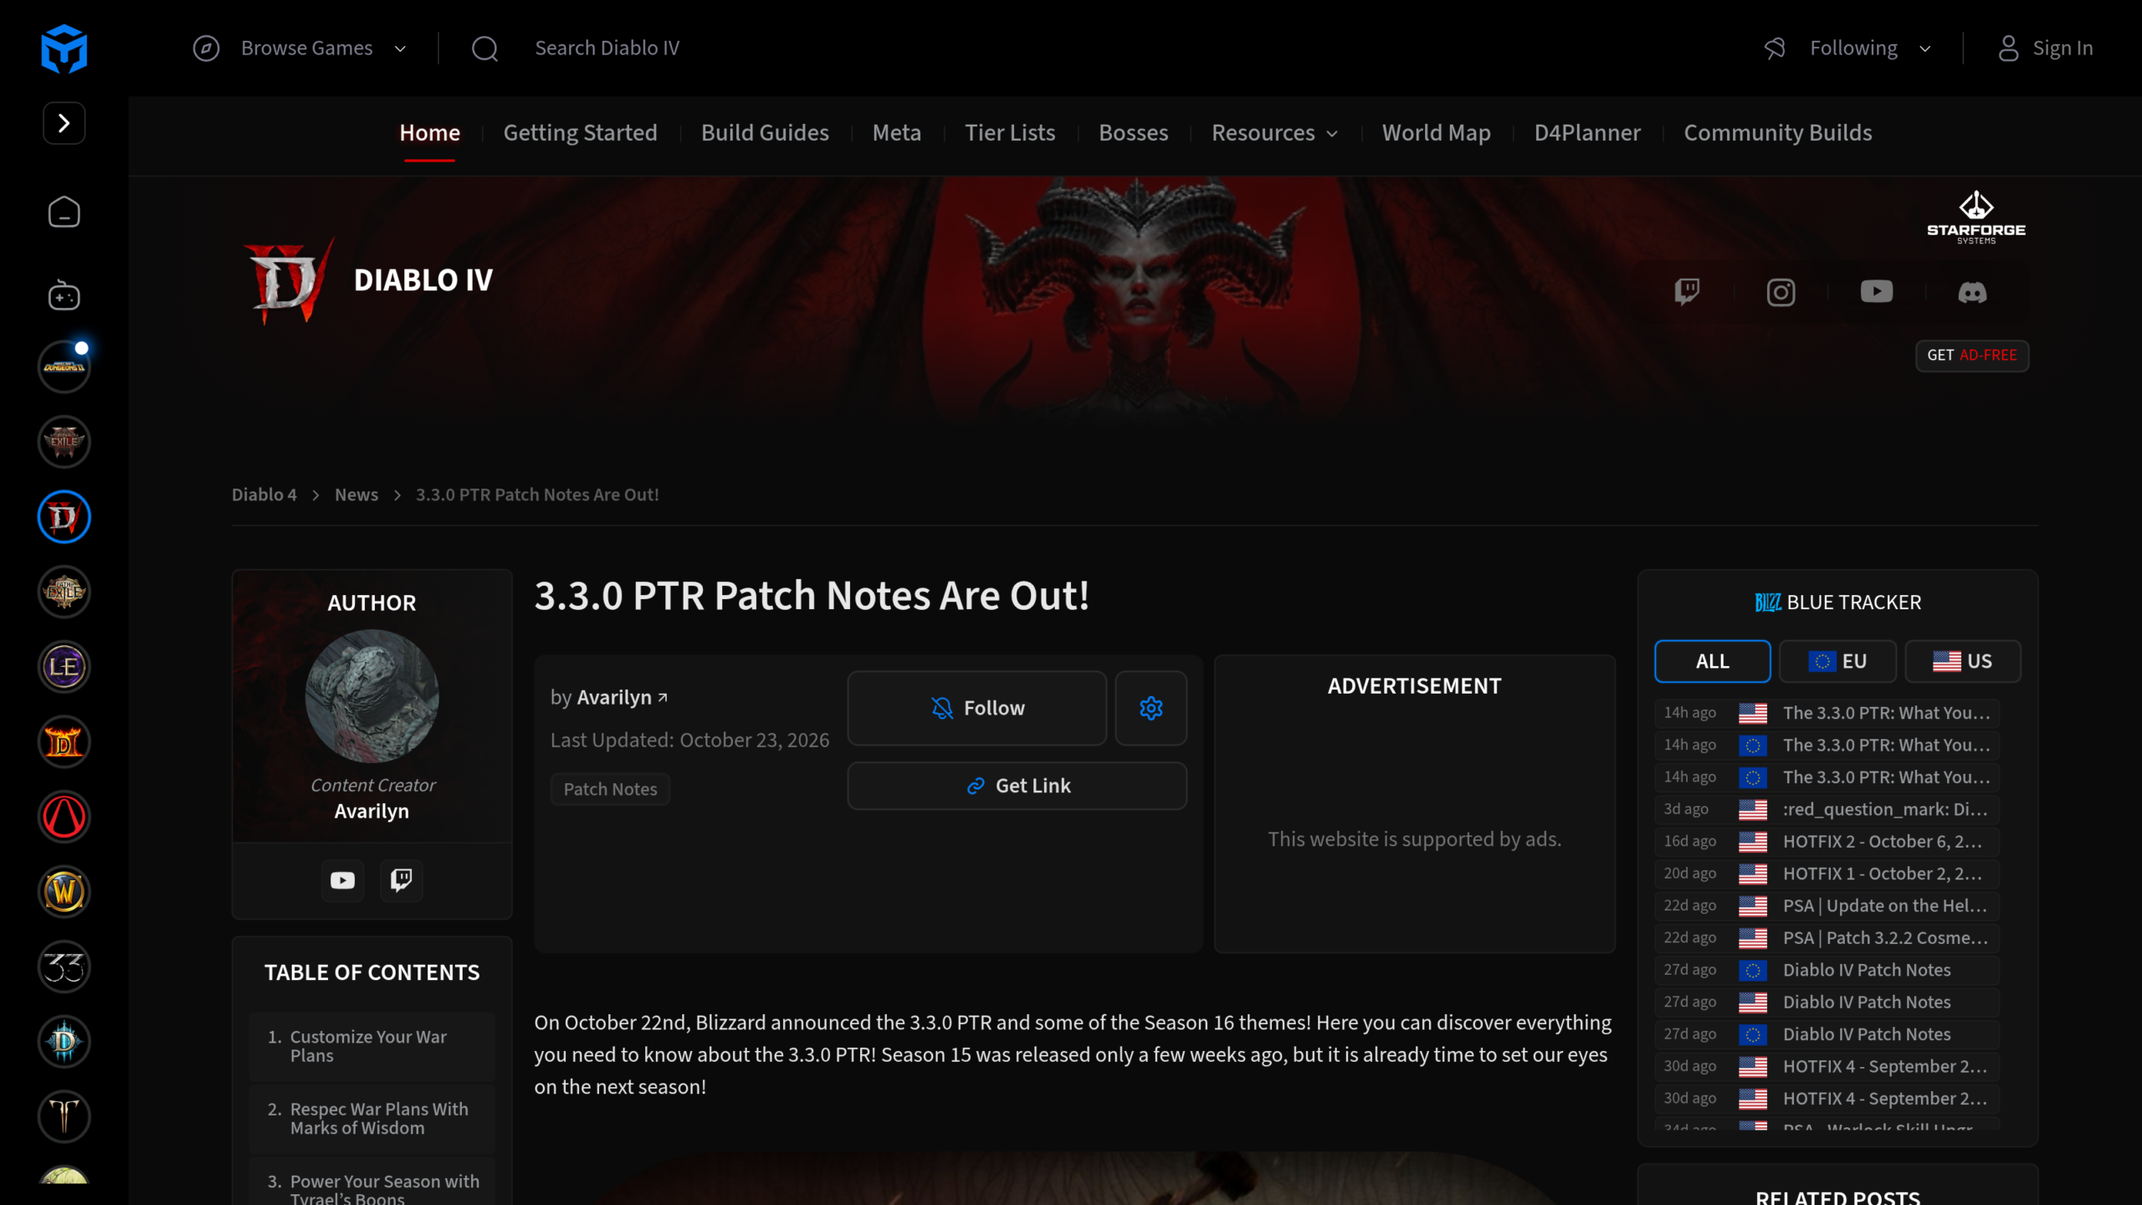Open the Diablo III sidebar icon
2142x1205 pixels.
pos(64,1042)
